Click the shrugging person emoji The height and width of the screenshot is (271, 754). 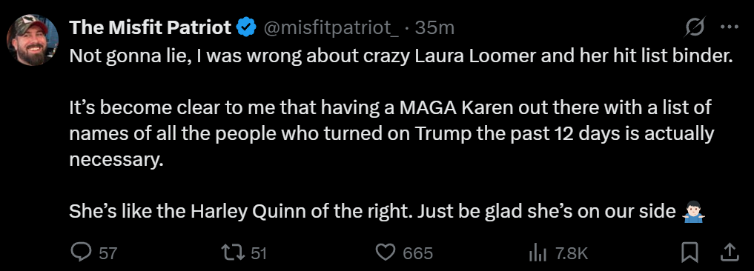(x=693, y=211)
